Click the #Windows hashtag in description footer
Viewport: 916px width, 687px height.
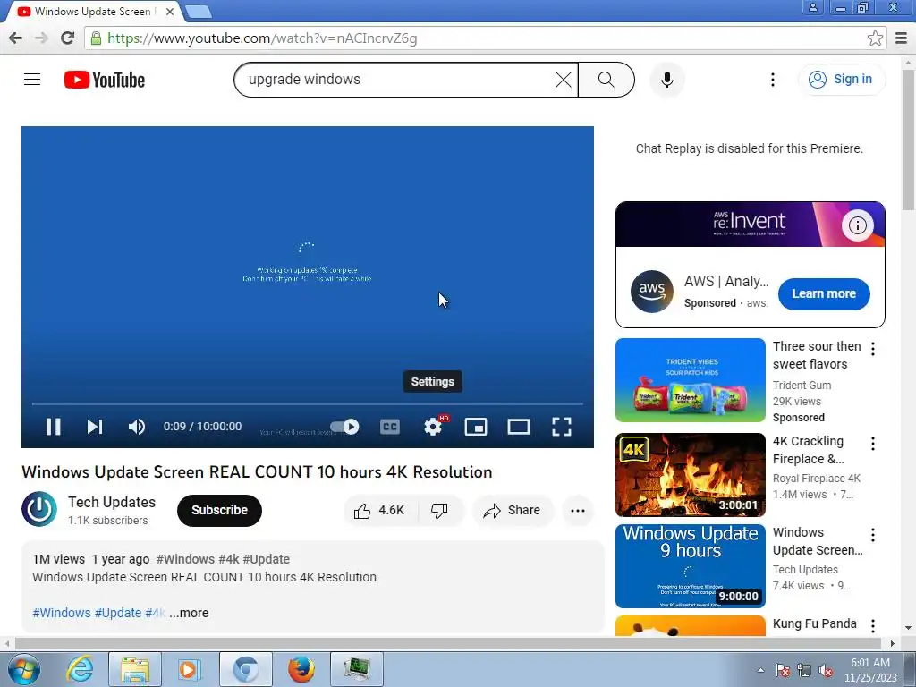click(62, 613)
